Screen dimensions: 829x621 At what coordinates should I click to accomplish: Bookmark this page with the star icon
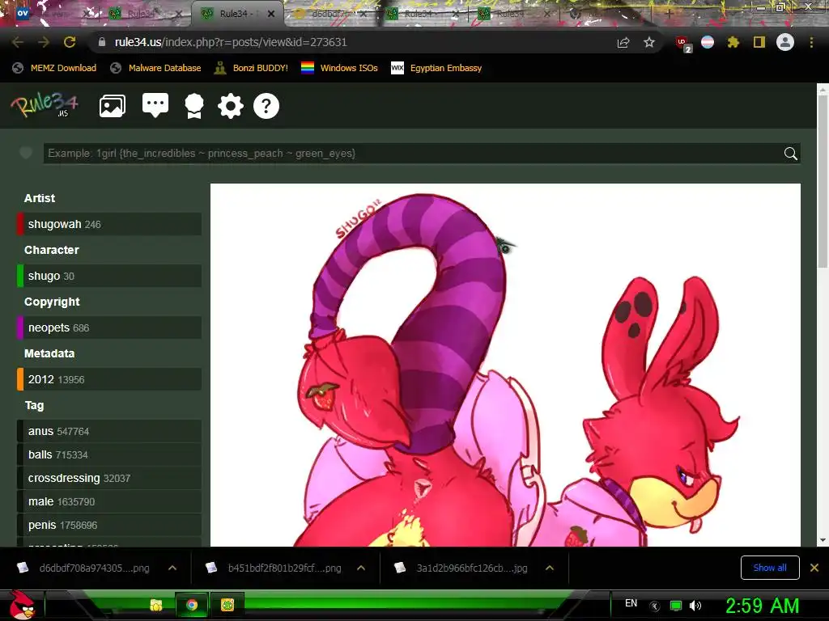tap(649, 42)
